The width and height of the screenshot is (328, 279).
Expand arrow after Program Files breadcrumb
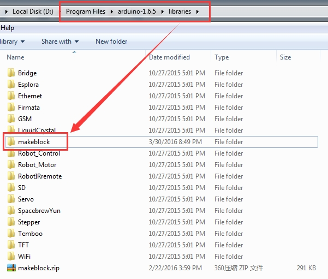pyautogui.click(x=112, y=11)
